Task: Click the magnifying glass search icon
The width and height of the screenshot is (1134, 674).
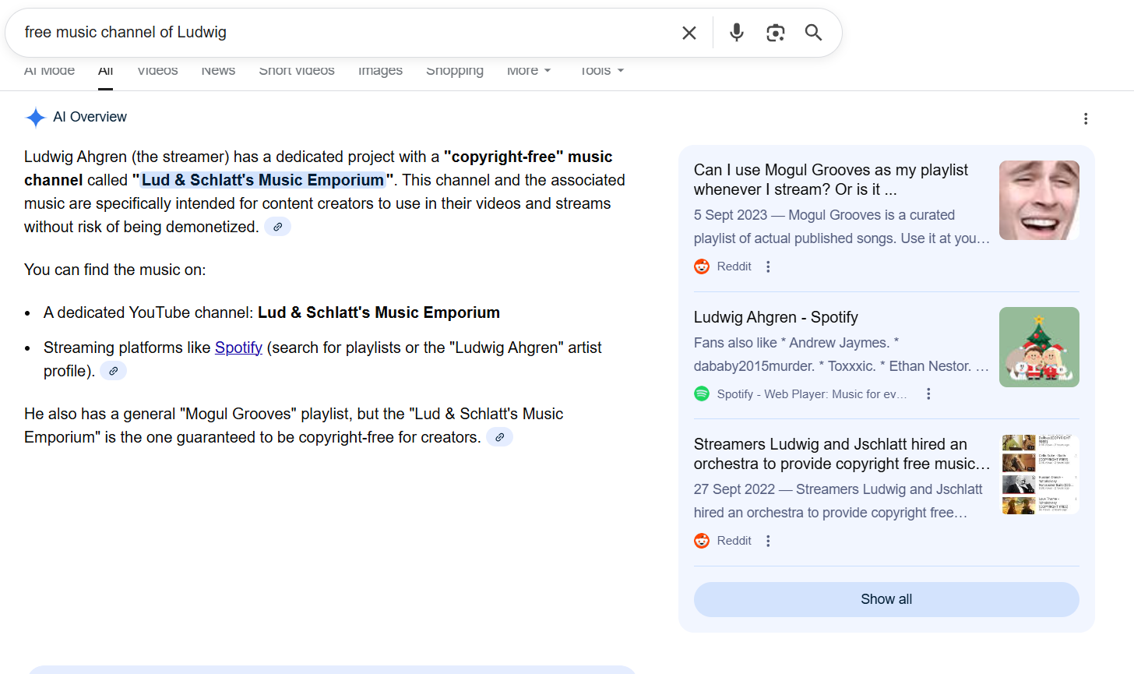Action: click(x=813, y=33)
